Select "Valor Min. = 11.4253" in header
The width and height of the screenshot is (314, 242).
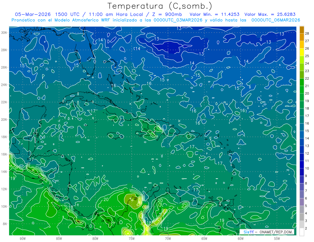click(214, 15)
